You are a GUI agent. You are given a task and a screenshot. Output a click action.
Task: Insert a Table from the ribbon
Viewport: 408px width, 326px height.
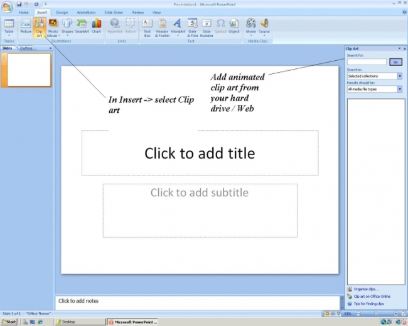9,28
